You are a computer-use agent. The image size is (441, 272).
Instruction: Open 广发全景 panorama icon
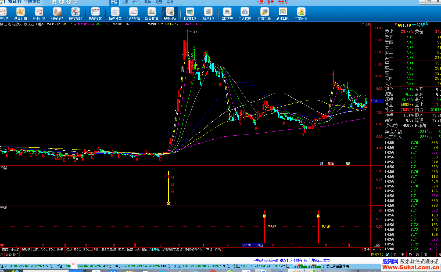tap(264, 14)
